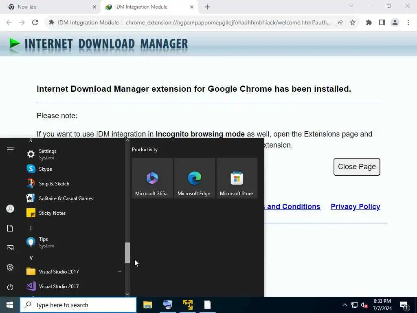This screenshot has height=313, width=417.
Task: Click the extension icon in address bar
Action: tap(52, 23)
